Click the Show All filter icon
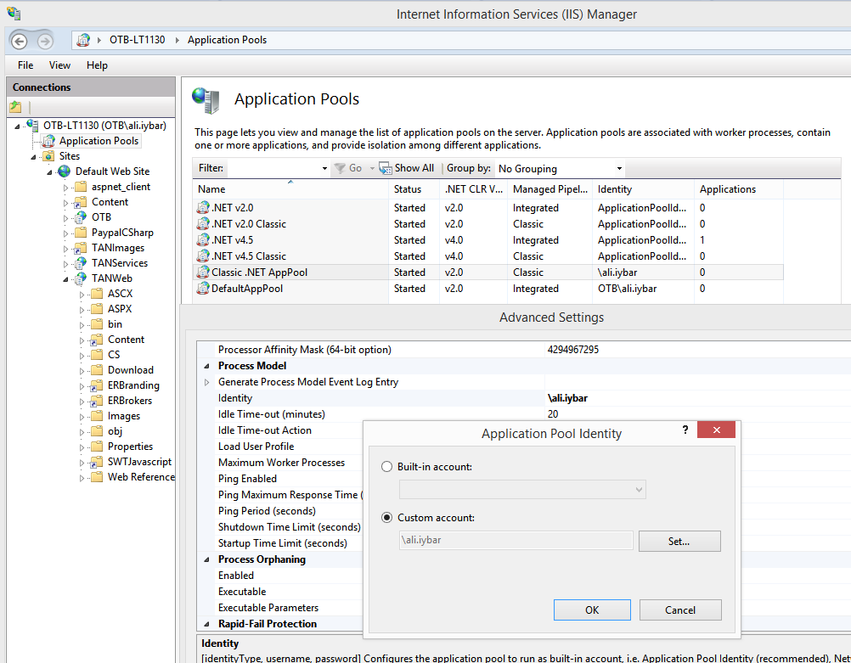 [x=386, y=168]
